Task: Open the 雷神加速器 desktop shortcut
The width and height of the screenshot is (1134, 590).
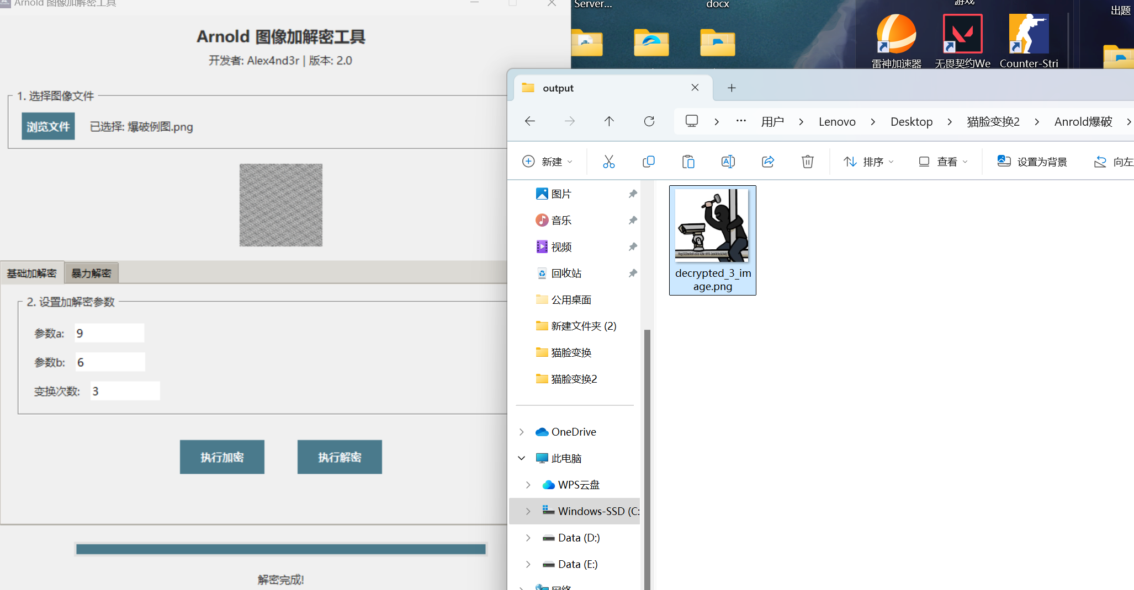Action: point(895,34)
